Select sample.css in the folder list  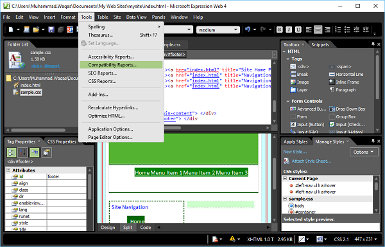(31, 92)
